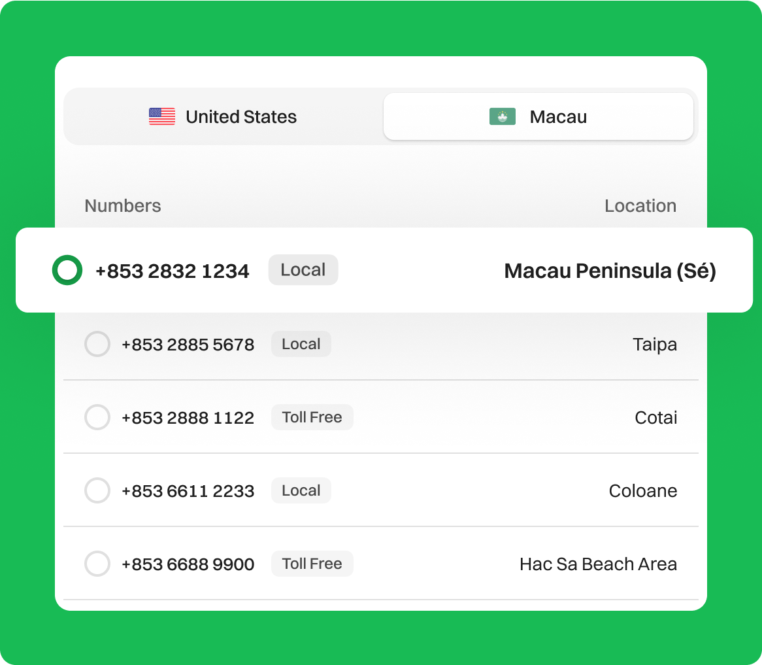
Task: Pick the radio button for +853 2888 1122
Action: pos(97,417)
